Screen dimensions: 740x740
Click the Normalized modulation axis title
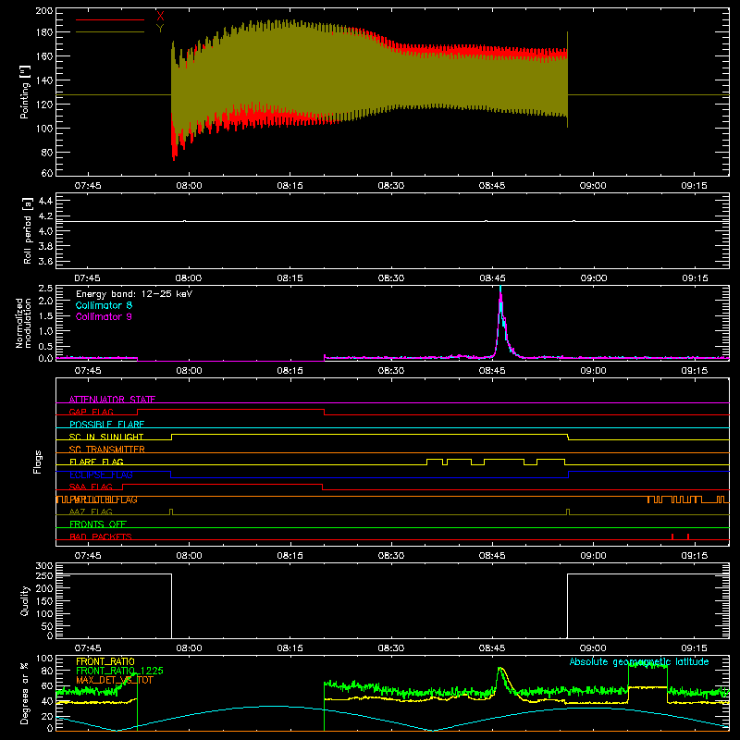pos(23,323)
